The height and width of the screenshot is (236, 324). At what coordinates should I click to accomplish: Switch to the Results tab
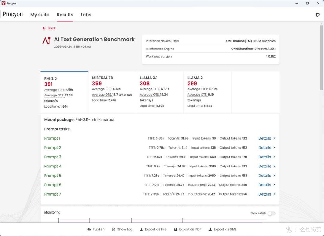[65, 15]
